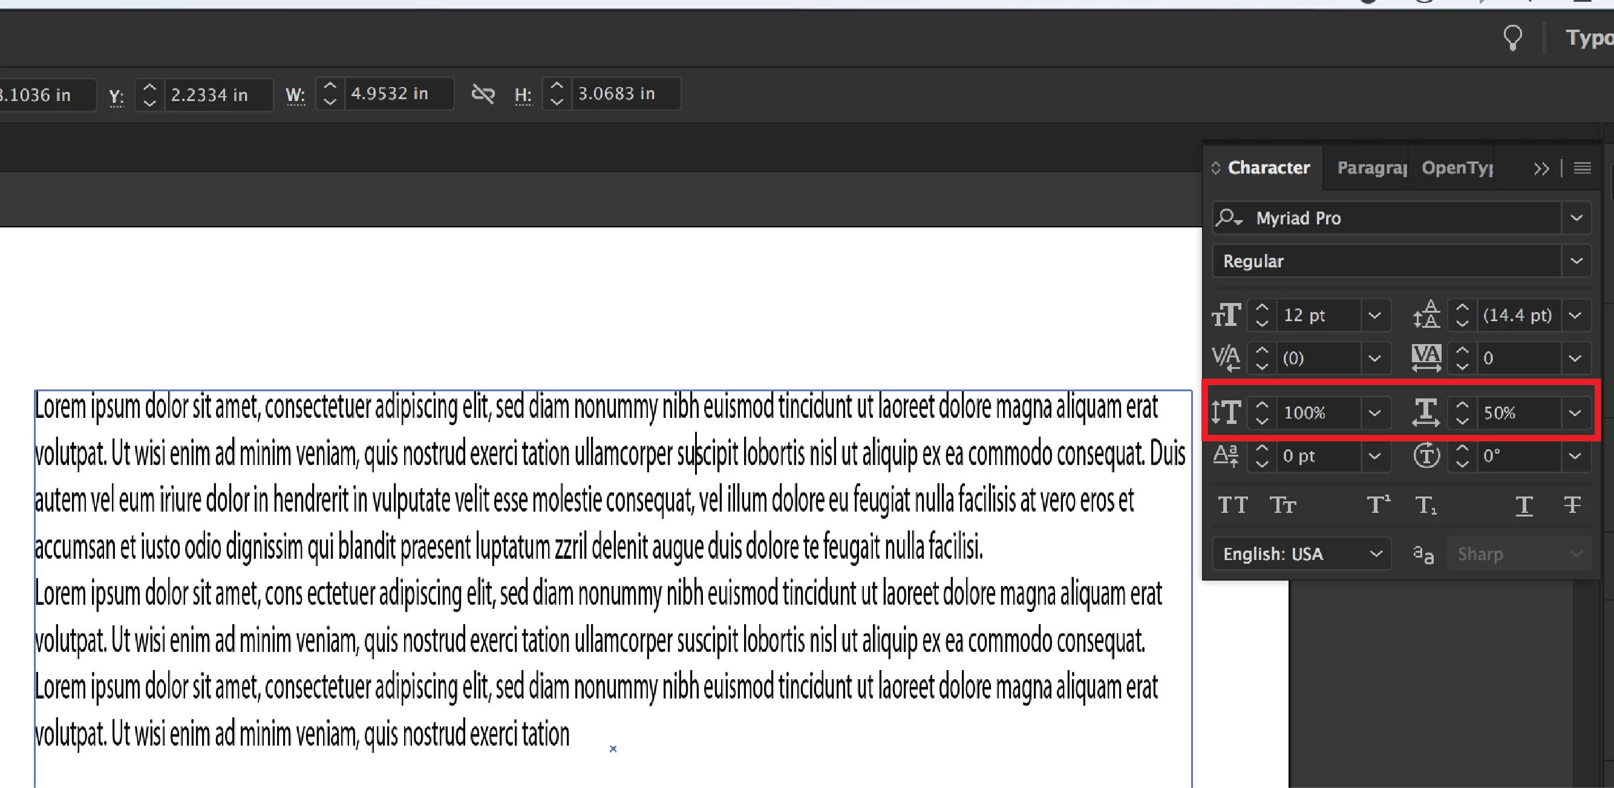Viewport: 1614px width, 788px height.
Task: Open the Character panel menu icon
Action: coord(1582,168)
